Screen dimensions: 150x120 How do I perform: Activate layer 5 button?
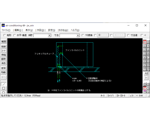point(145,61)
